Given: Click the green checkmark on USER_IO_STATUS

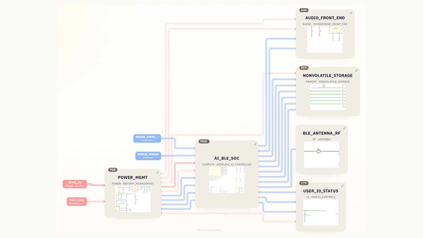Looking at the screenshot, I should [342, 186].
